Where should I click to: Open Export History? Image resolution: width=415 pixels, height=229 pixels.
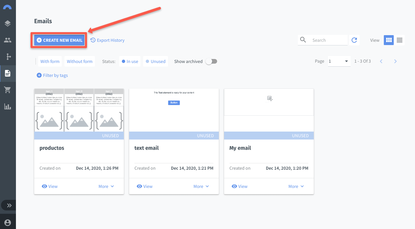(108, 40)
